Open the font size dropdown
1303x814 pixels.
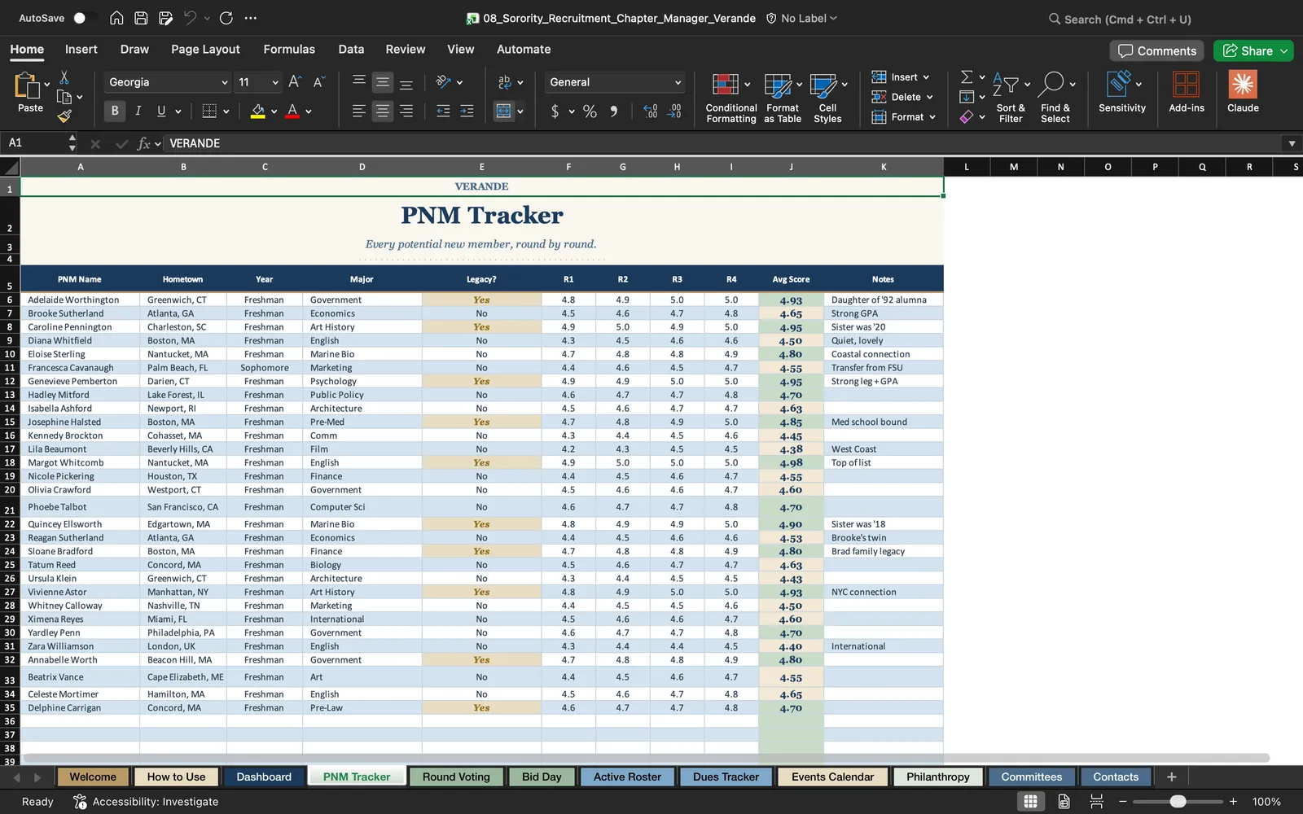(275, 82)
